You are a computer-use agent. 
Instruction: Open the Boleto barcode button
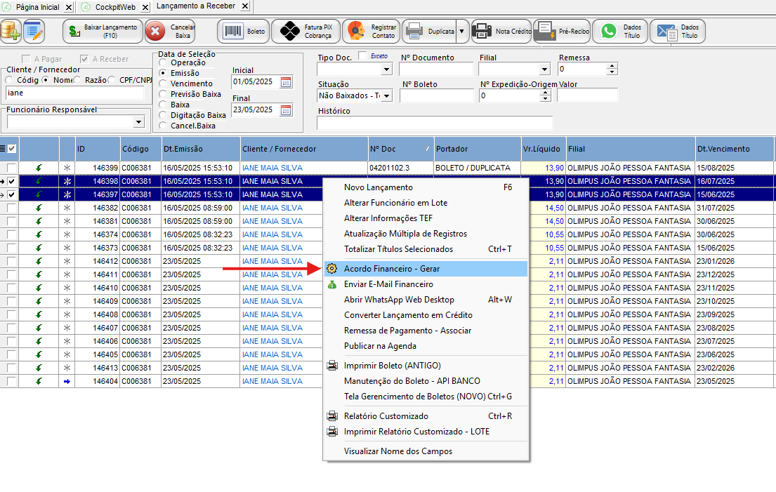244,31
